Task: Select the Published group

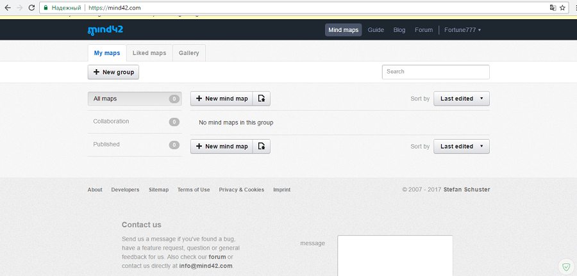Action: pos(135,145)
